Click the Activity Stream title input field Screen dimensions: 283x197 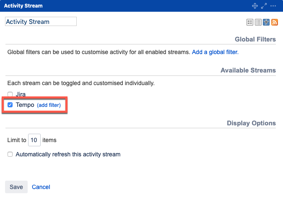(x=41, y=22)
